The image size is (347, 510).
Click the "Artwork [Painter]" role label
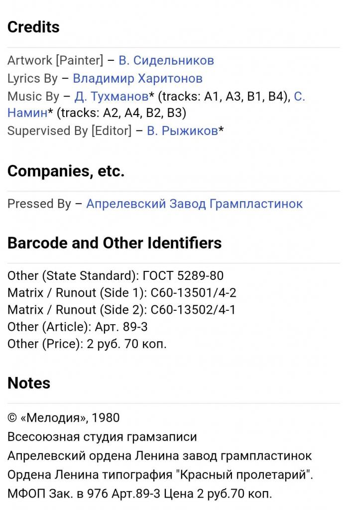[x=55, y=61]
